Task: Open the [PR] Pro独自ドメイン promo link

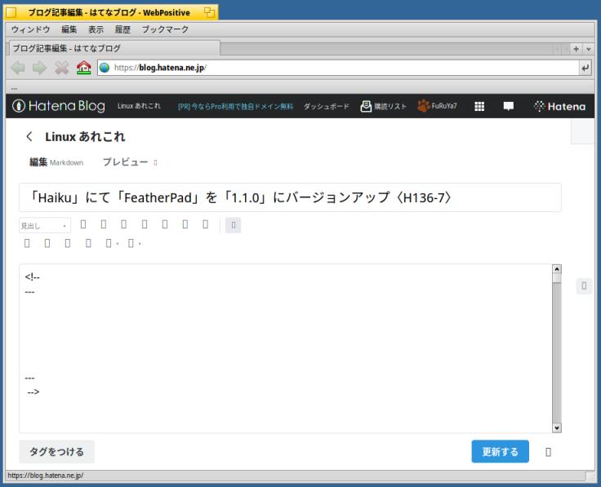Action: [x=235, y=106]
